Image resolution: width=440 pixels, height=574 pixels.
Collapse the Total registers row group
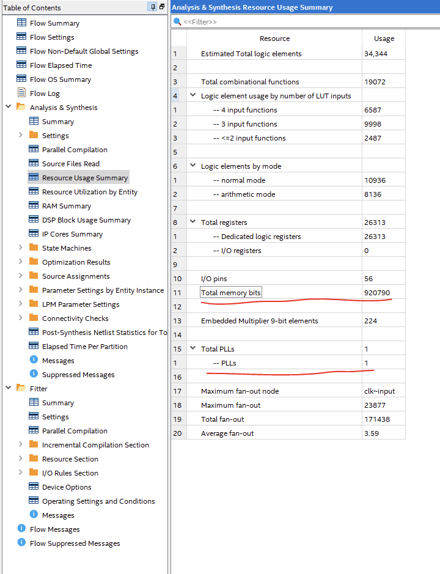[x=193, y=223]
